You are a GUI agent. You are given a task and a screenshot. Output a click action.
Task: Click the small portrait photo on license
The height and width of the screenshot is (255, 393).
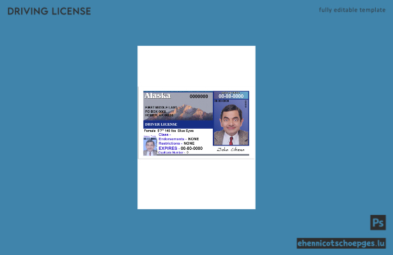(150, 147)
